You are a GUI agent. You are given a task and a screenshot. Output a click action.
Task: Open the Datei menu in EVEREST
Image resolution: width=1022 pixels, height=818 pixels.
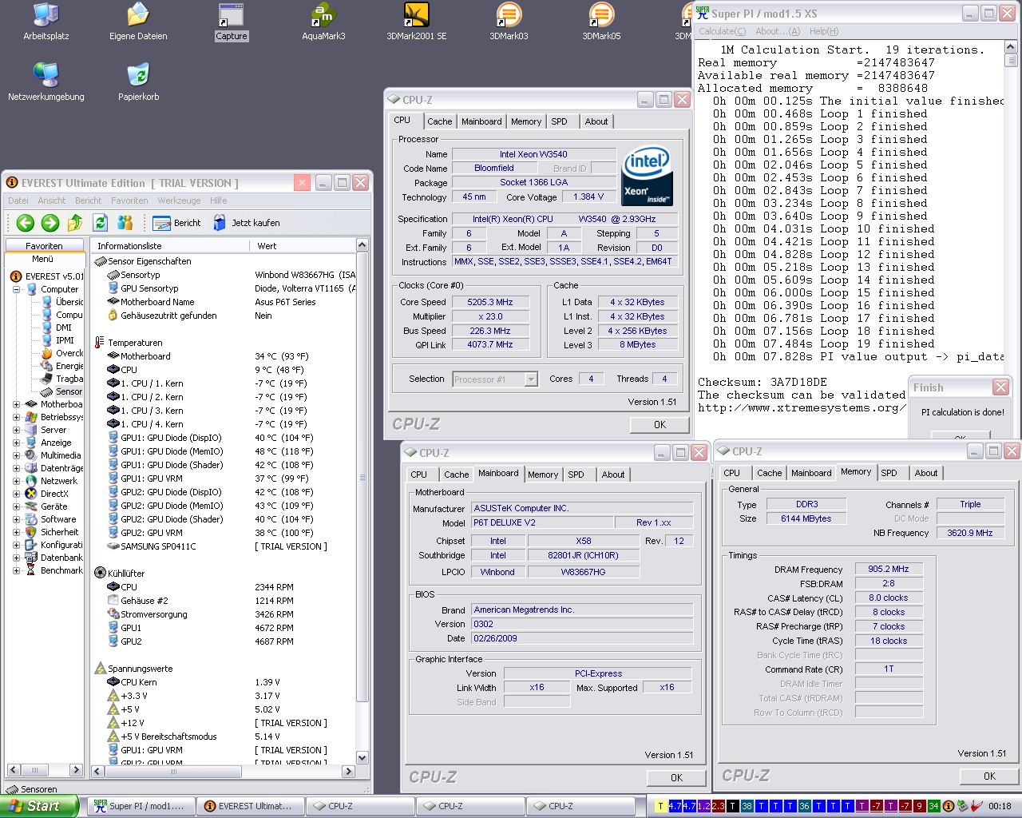(x=18, y=201)
